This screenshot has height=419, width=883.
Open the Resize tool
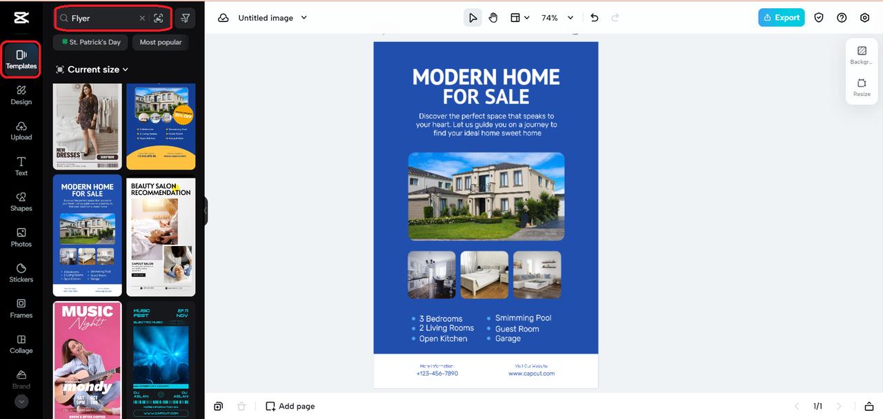(862, 88)
